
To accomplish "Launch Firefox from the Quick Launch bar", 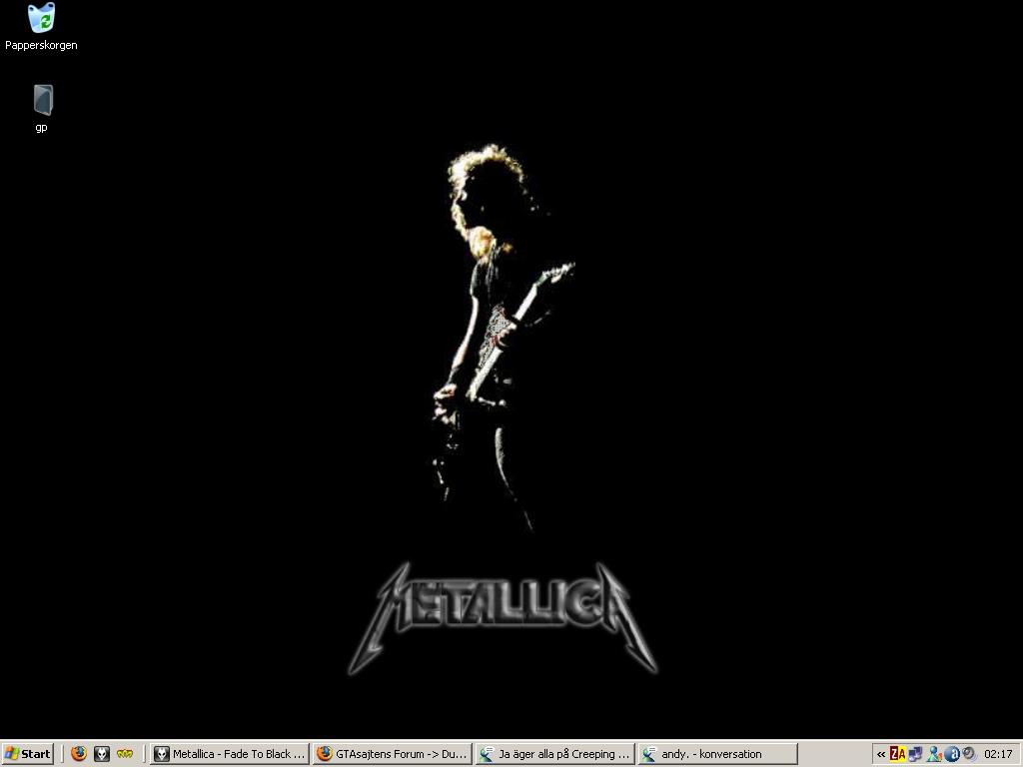I will tap(79, 754).
